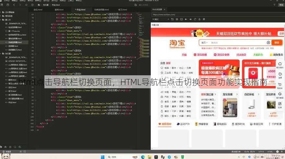This screenshot has height=159, width=285.
Task: Click the browser panel URL address field
Action: click(218, 15)
